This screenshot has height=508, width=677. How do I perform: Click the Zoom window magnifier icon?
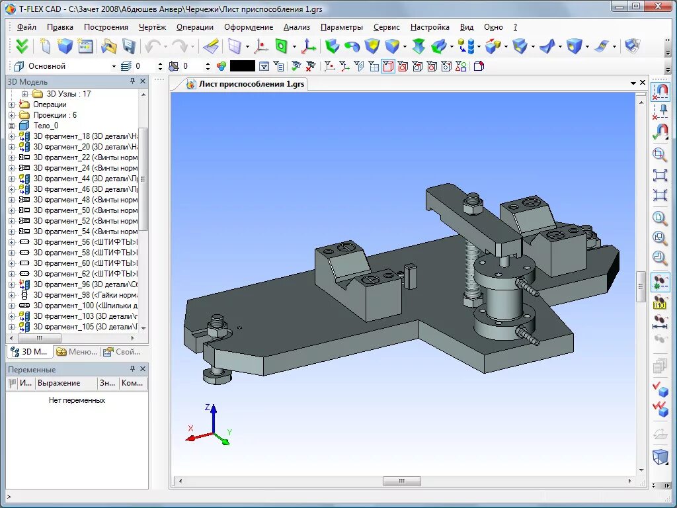click(x=659, y=154)
